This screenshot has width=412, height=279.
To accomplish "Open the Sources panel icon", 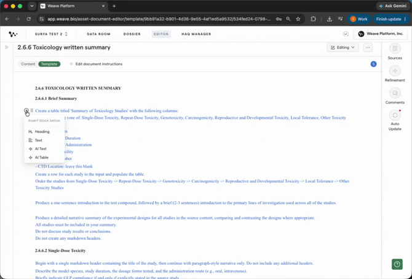I will (x=395, y=48).
